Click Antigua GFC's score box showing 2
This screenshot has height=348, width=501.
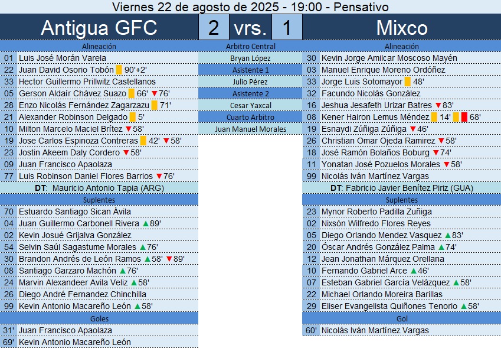pos(214,28)
